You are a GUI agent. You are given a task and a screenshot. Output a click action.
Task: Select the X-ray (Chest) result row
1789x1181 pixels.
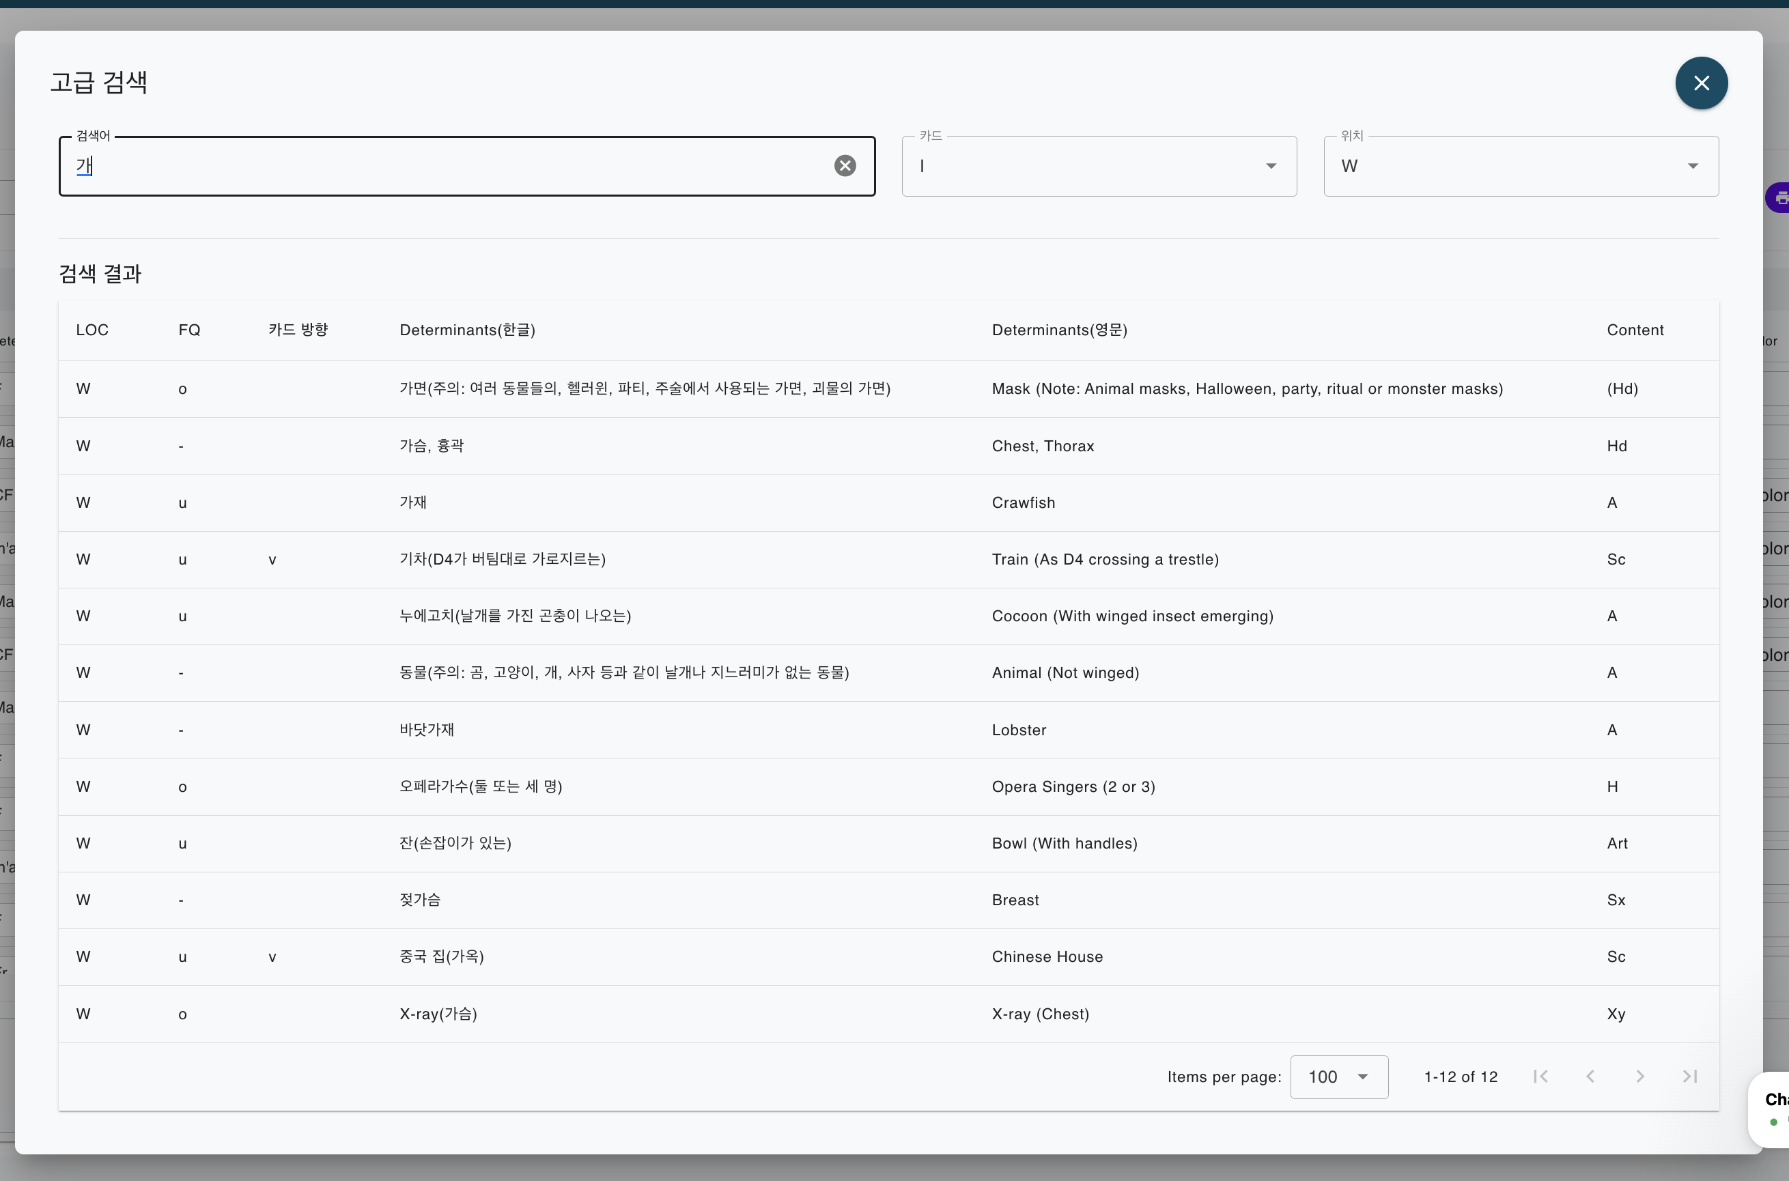point(1039,1014)
